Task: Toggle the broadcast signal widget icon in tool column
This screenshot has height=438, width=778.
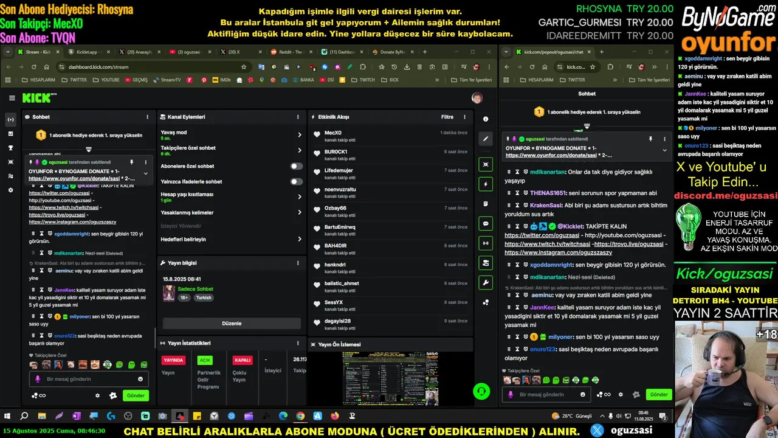Action: point(485,243)
